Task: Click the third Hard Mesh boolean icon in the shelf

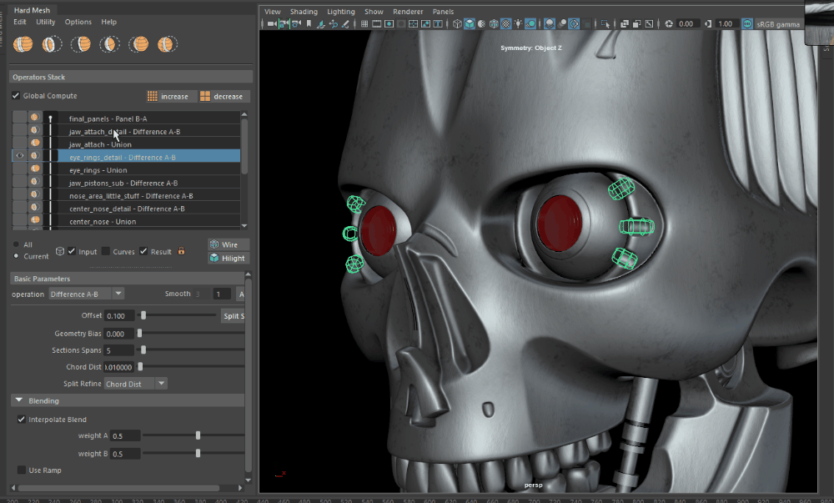Action: (81, 44)
